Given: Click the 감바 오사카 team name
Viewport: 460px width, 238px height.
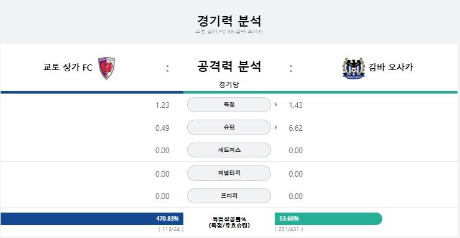Looking at the screenshot, I should pyautogui.click(x=390, y=68).
